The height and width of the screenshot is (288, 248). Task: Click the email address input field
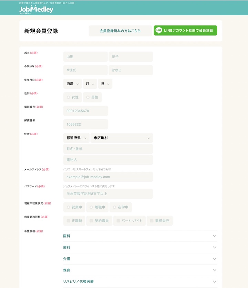click(x=108, y=177)
